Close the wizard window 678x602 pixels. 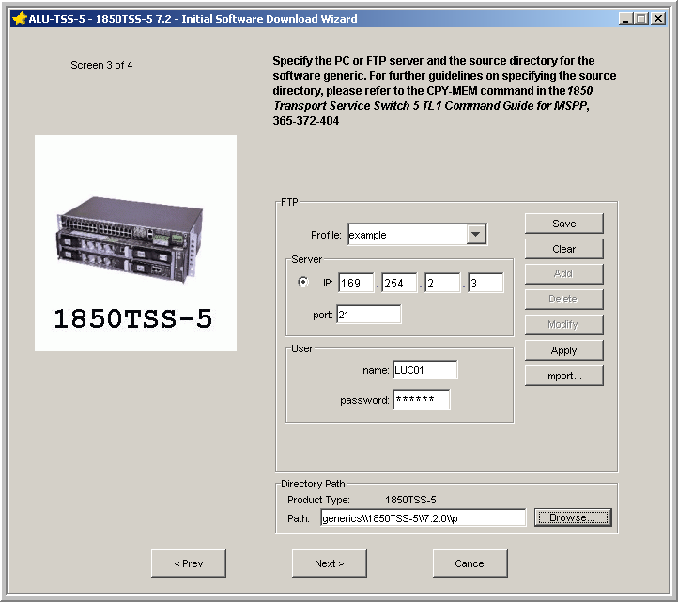coord(658,19)
